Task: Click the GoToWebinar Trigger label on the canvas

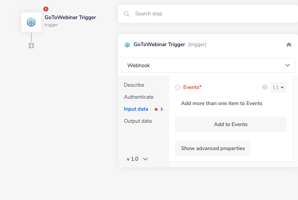Action: (x=70, y=17)
